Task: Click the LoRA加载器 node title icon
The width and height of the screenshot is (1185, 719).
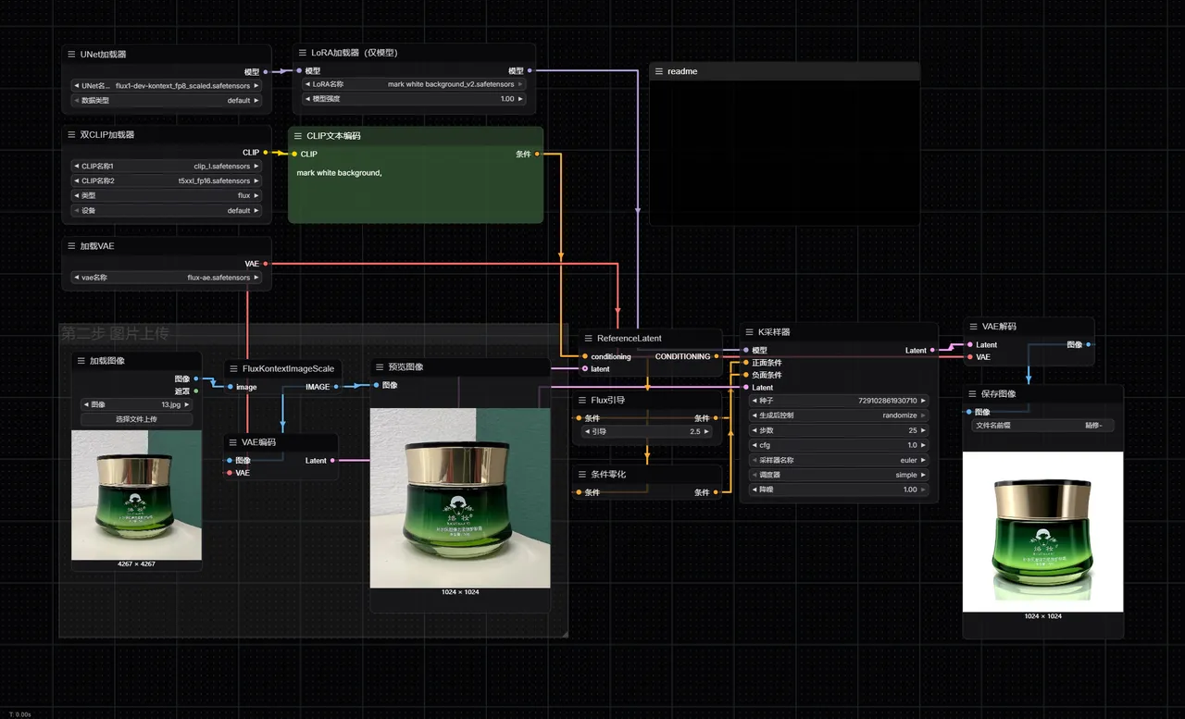Action: pyautogui.click(x=302, y=53)
